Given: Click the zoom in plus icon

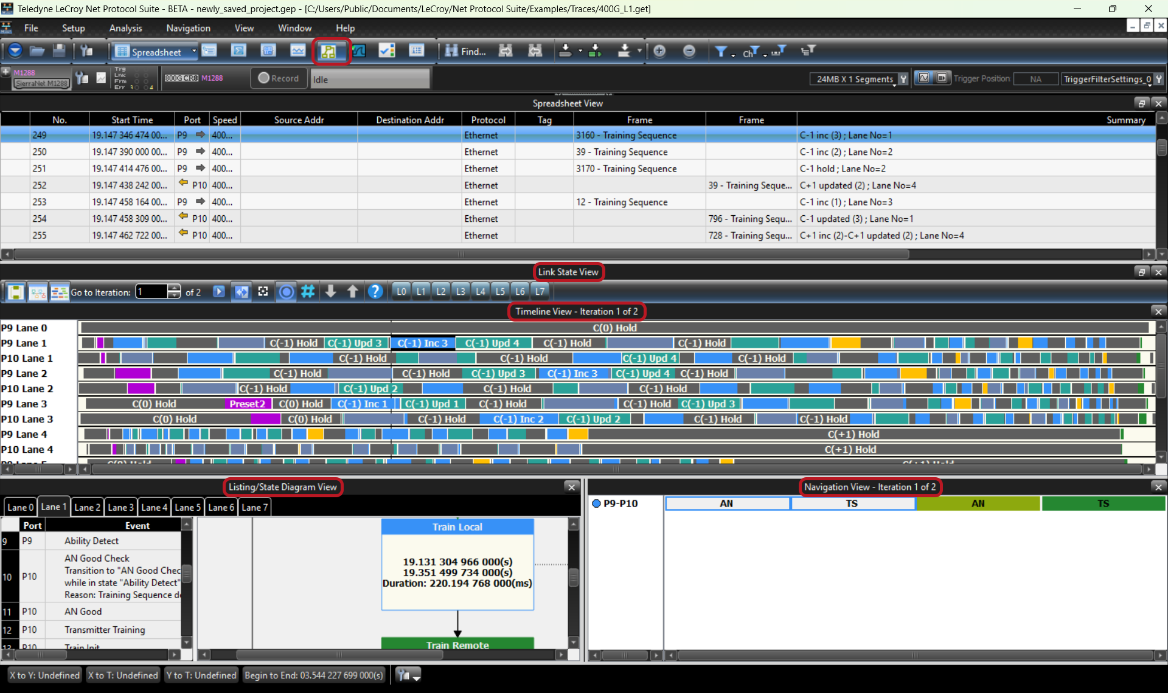Looking at the screenshot, I should click(659, 52).
